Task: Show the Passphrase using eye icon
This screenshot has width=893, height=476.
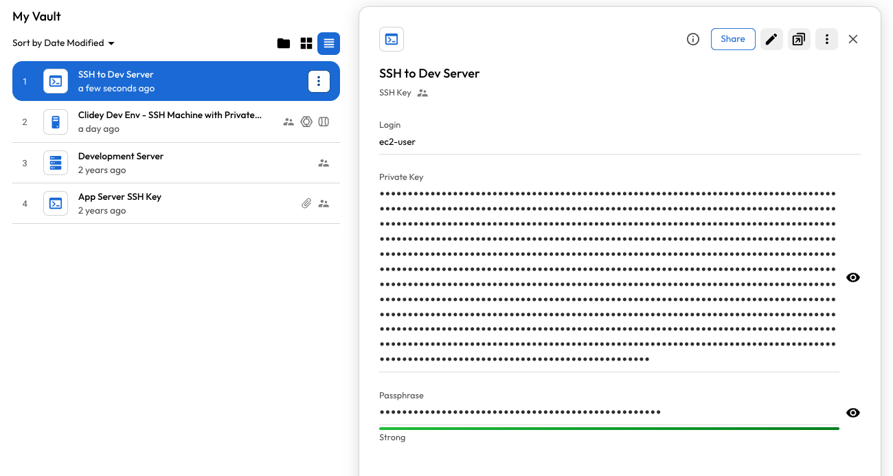Action: click(x=852, y=413)
